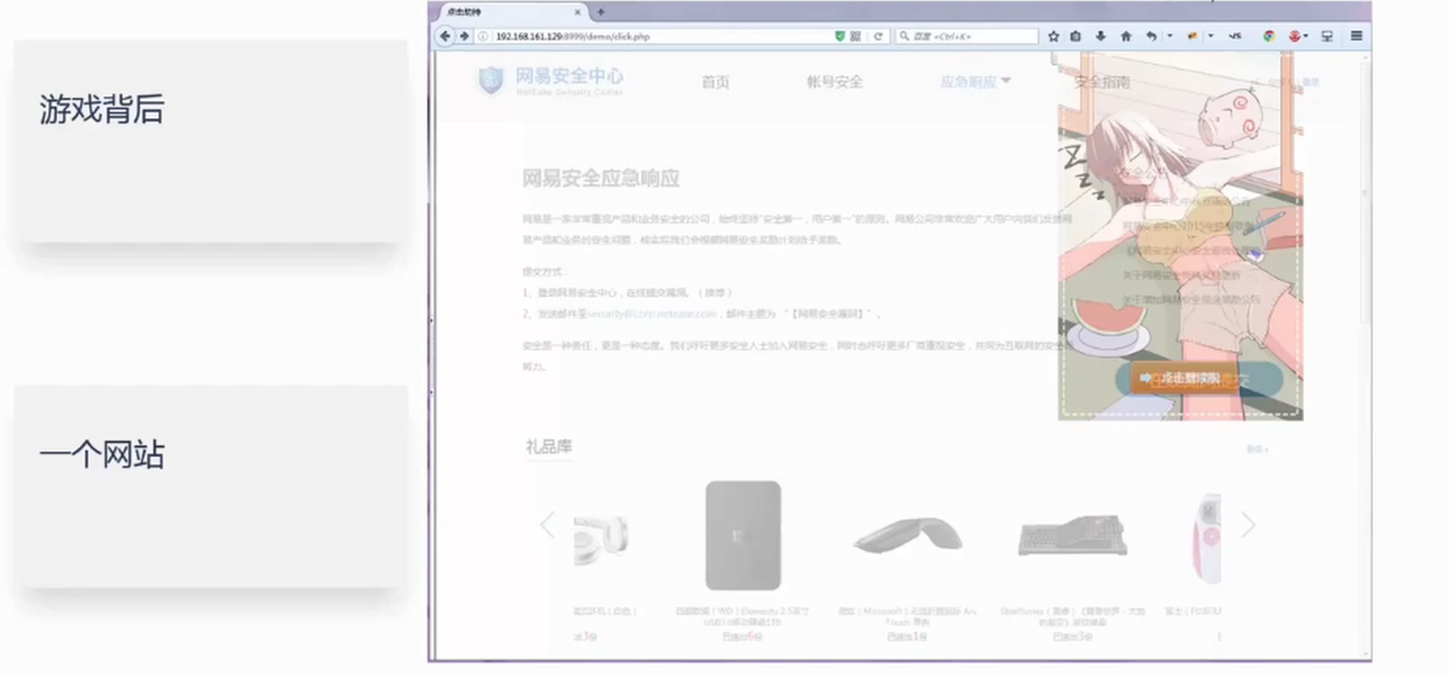Bookmark this page with the star icon
This screenshot has width=1449, height=677.
click(1054, 36)
